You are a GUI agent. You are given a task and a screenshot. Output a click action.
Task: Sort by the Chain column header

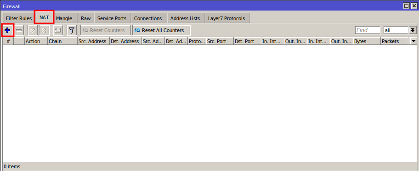click(62, 41)
